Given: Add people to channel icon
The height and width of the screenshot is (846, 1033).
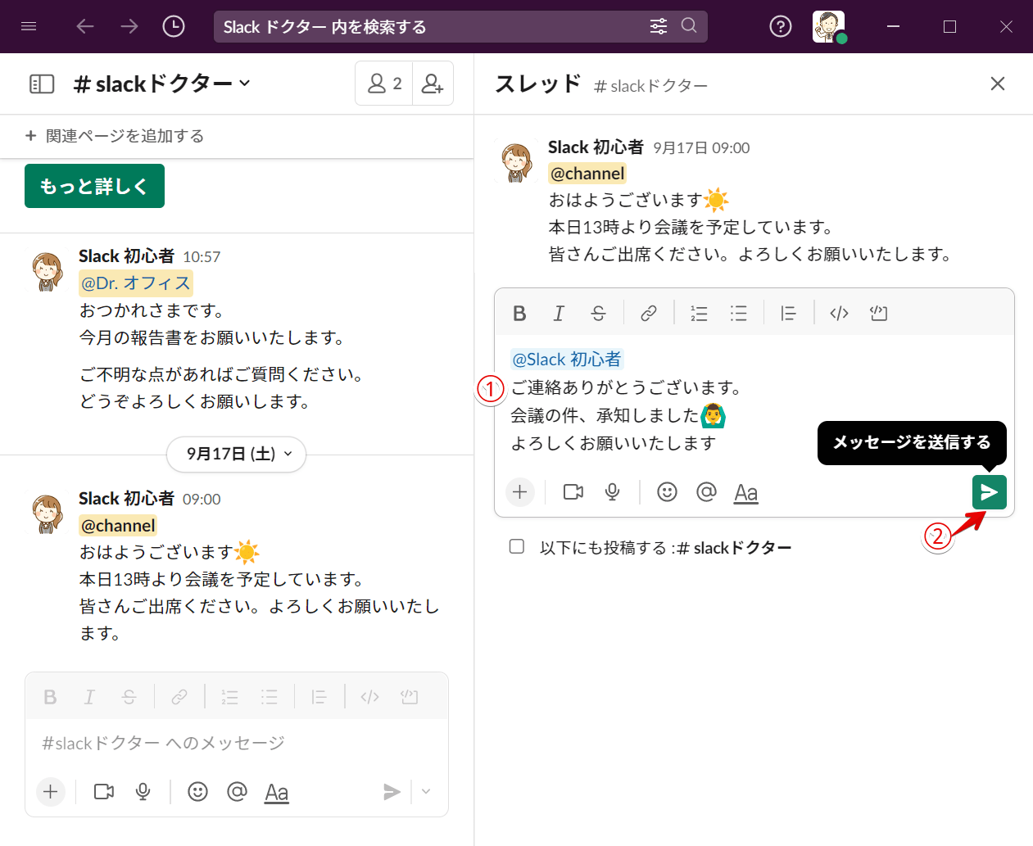Looking at the screenshot, I should [433, 84].
